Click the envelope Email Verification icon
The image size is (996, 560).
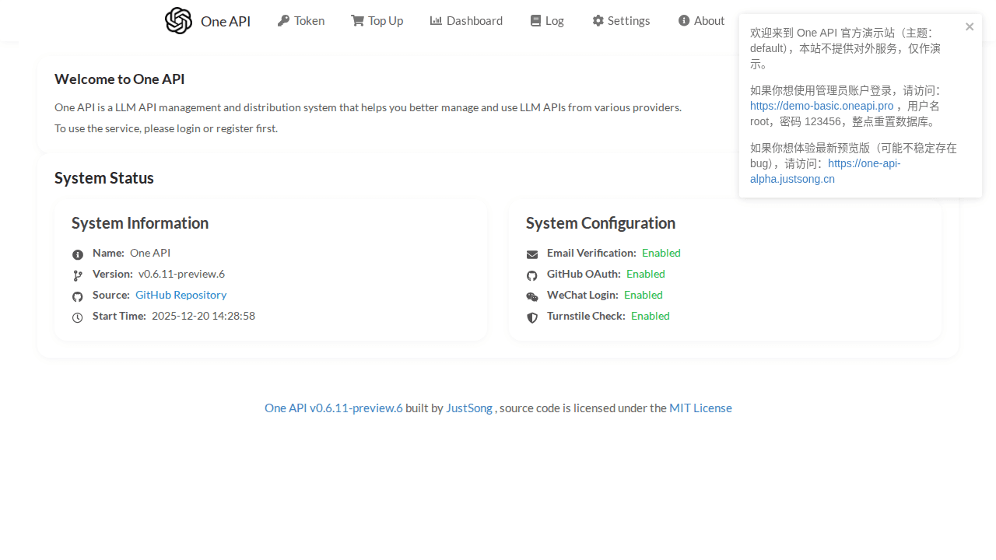tap(532, 254)
